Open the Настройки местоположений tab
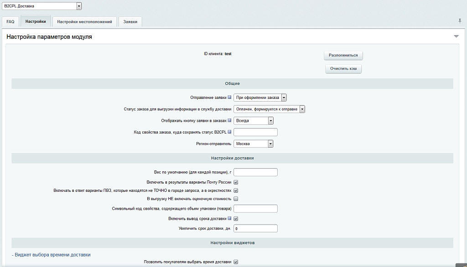467x267 pixels. coord(84,22)
